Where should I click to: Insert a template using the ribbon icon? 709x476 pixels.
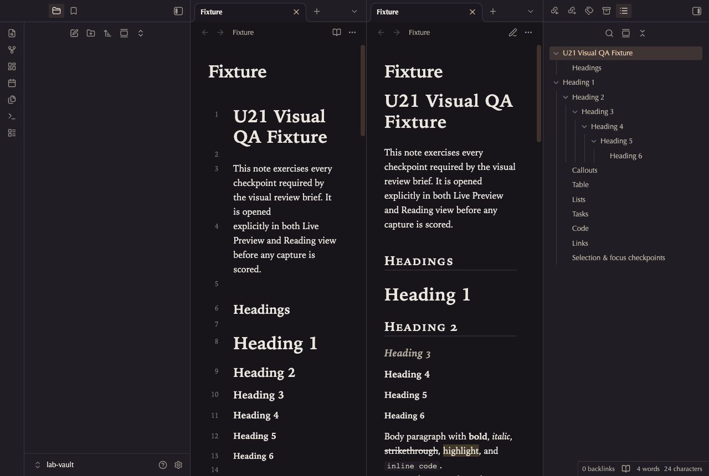(12, 100)
